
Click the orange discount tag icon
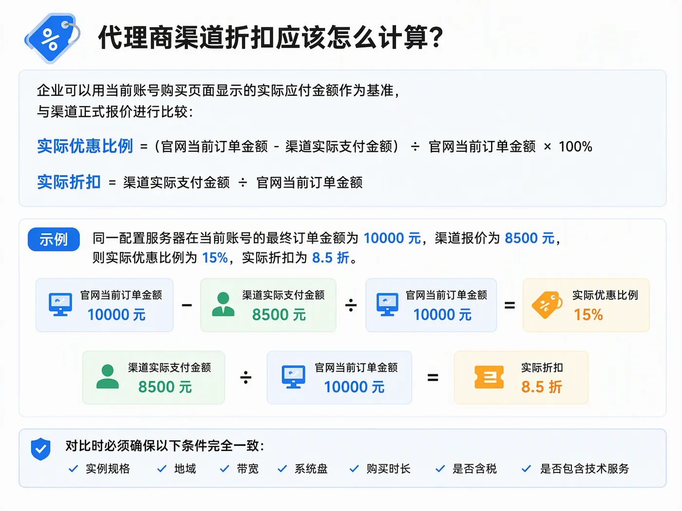click(547, 305)
